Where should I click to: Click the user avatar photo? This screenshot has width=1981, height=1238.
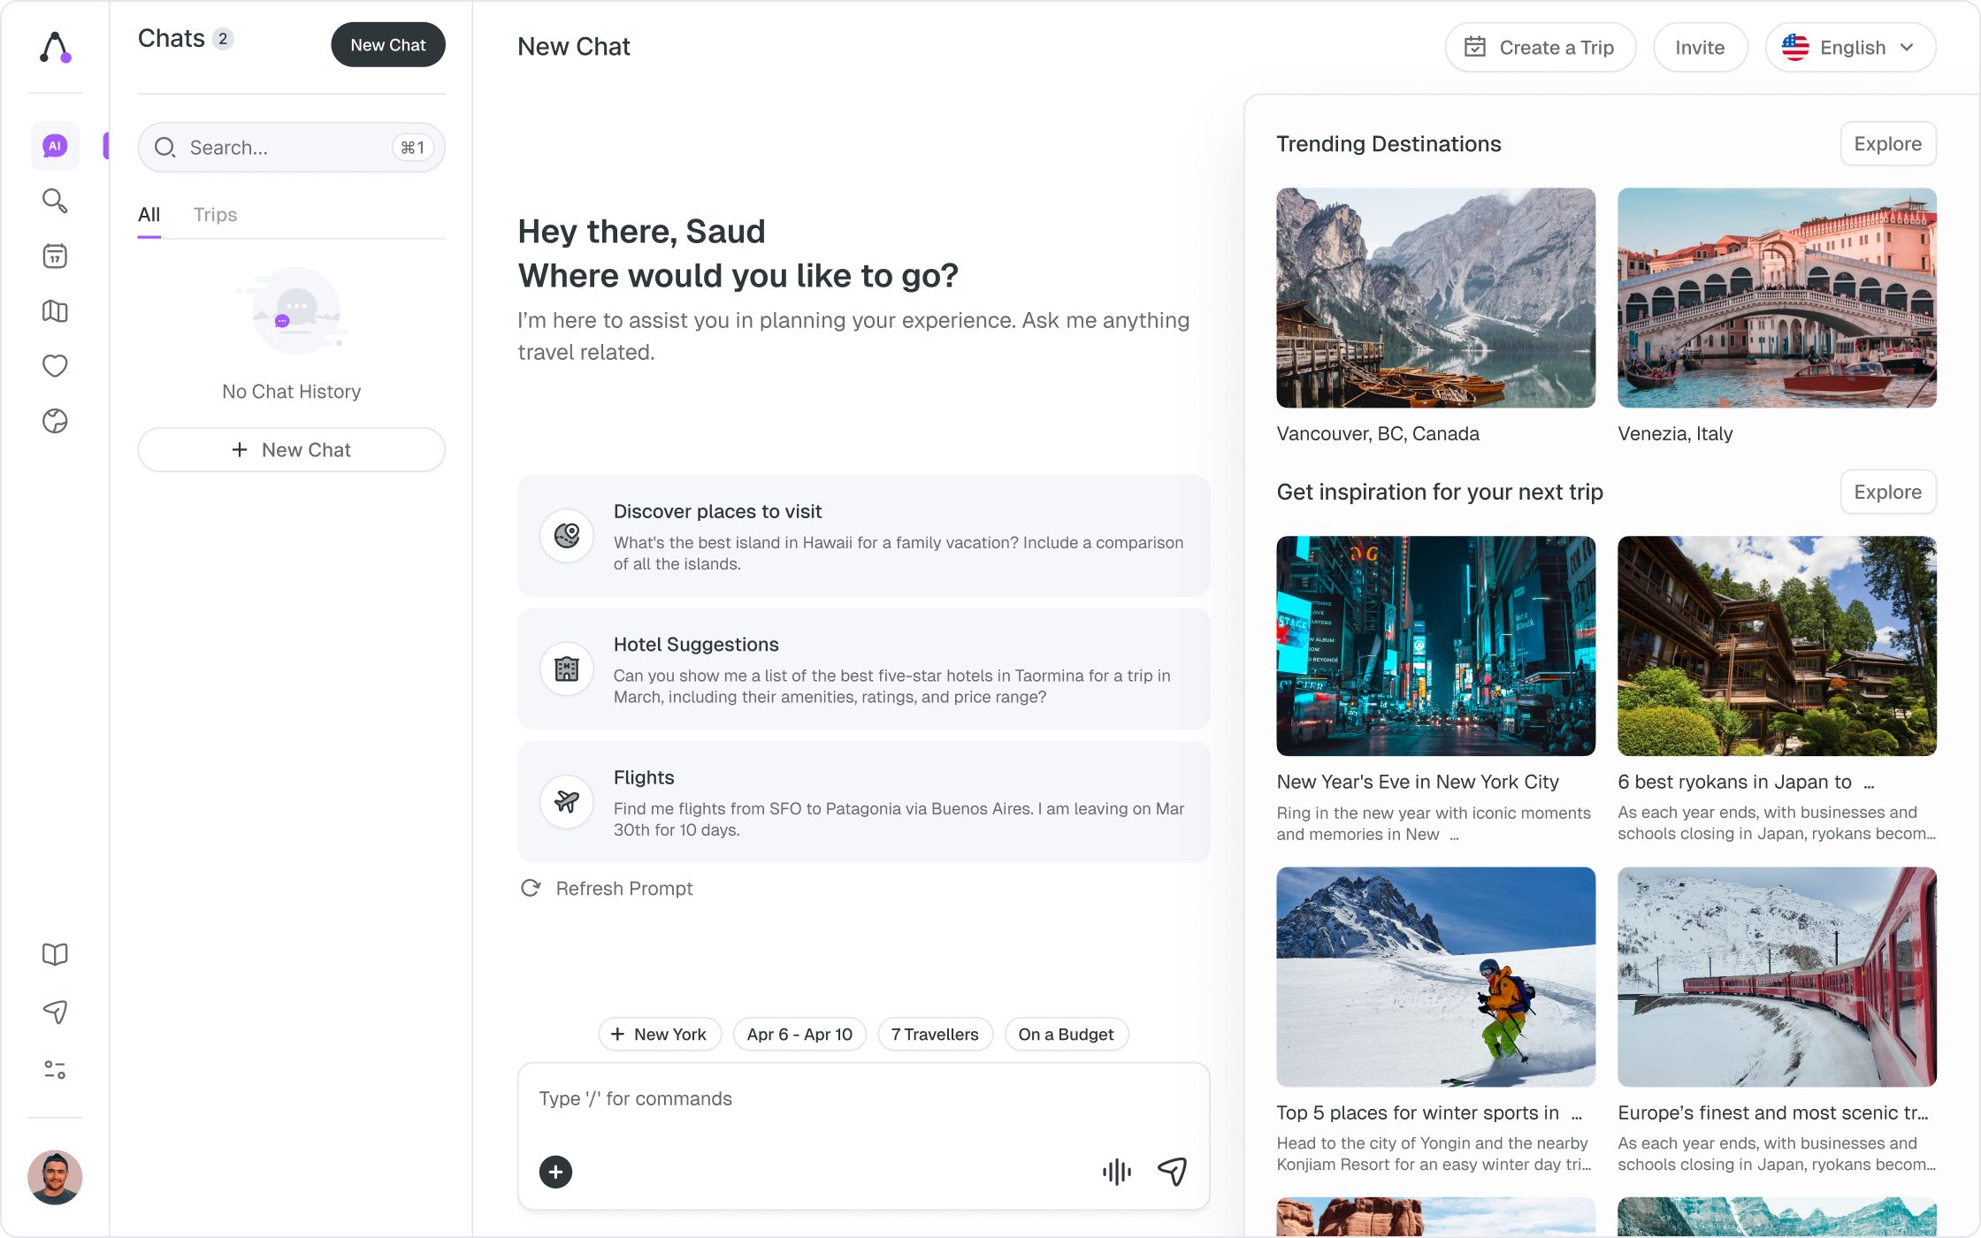tap(55, 1177)
